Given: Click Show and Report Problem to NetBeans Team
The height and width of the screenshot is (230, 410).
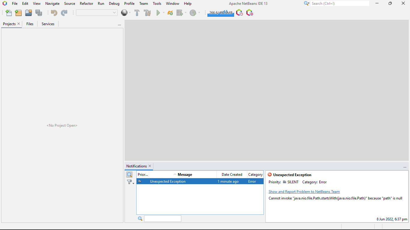Looking at the screenshot, I should (304, 191).
